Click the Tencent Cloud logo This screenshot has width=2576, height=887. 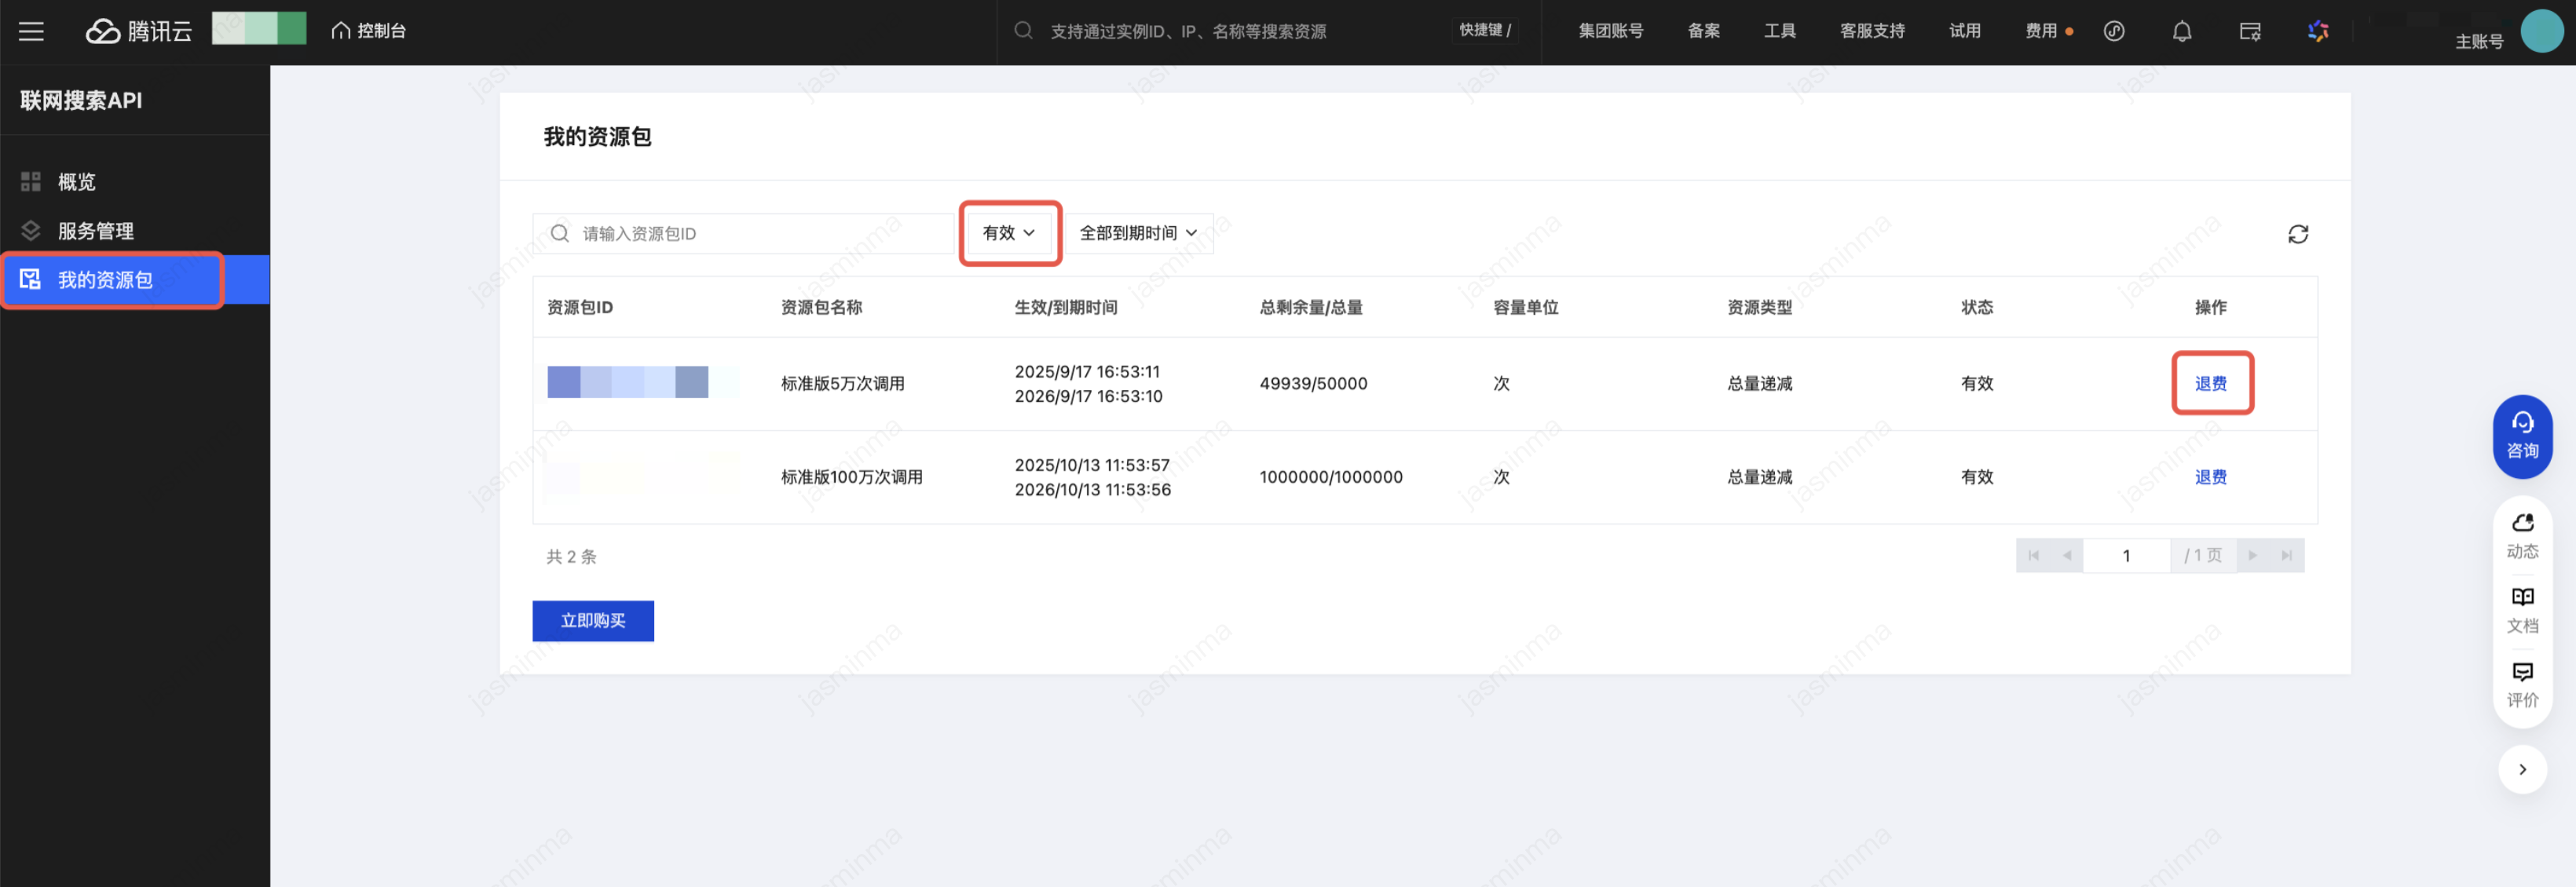click(x=139, y=31)
